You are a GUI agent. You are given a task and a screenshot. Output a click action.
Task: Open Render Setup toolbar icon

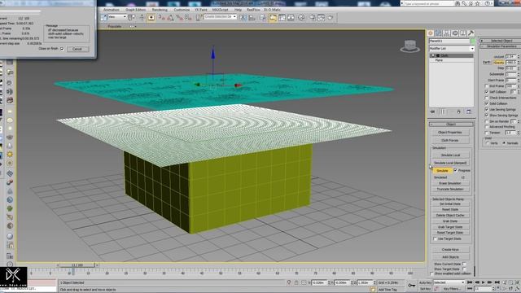(x=313, y=18)
